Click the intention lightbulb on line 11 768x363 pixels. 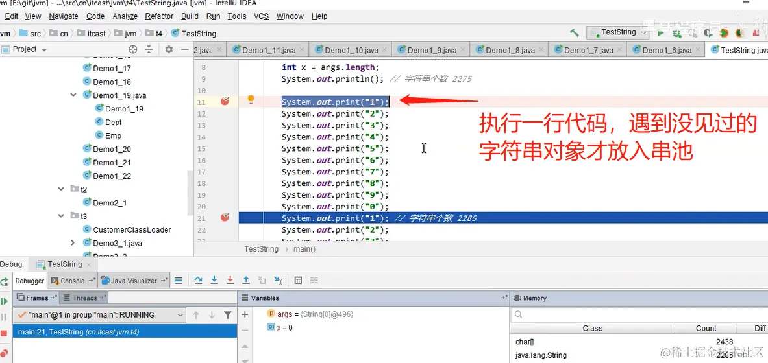pos(251,99)
